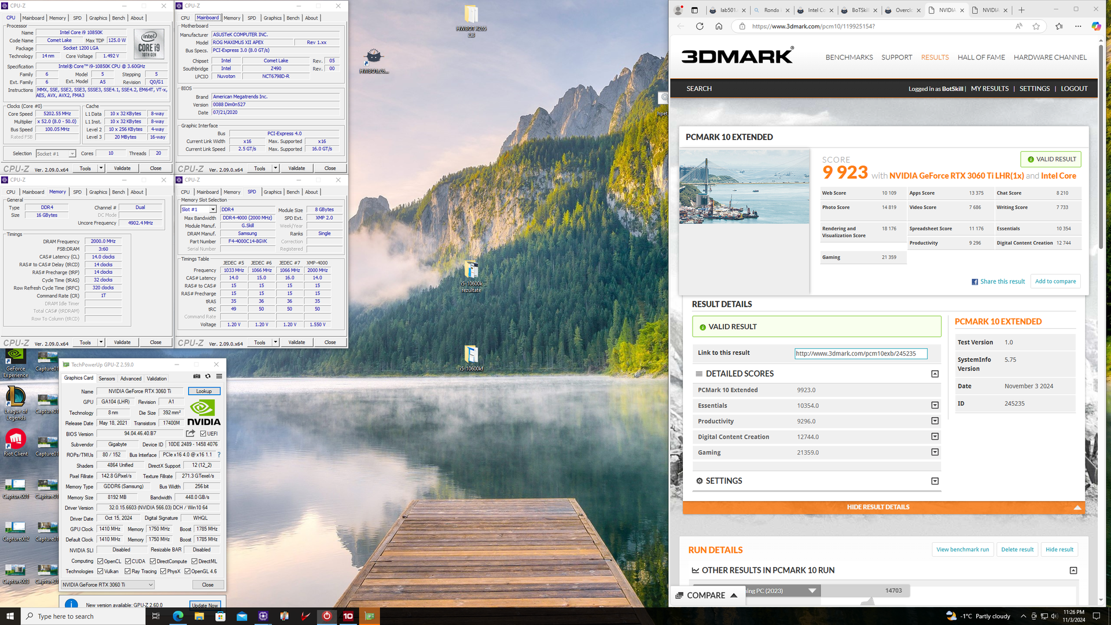Expand the Digital Content Creation score details
1111x625 pixels.
click(x=935, y=437)
